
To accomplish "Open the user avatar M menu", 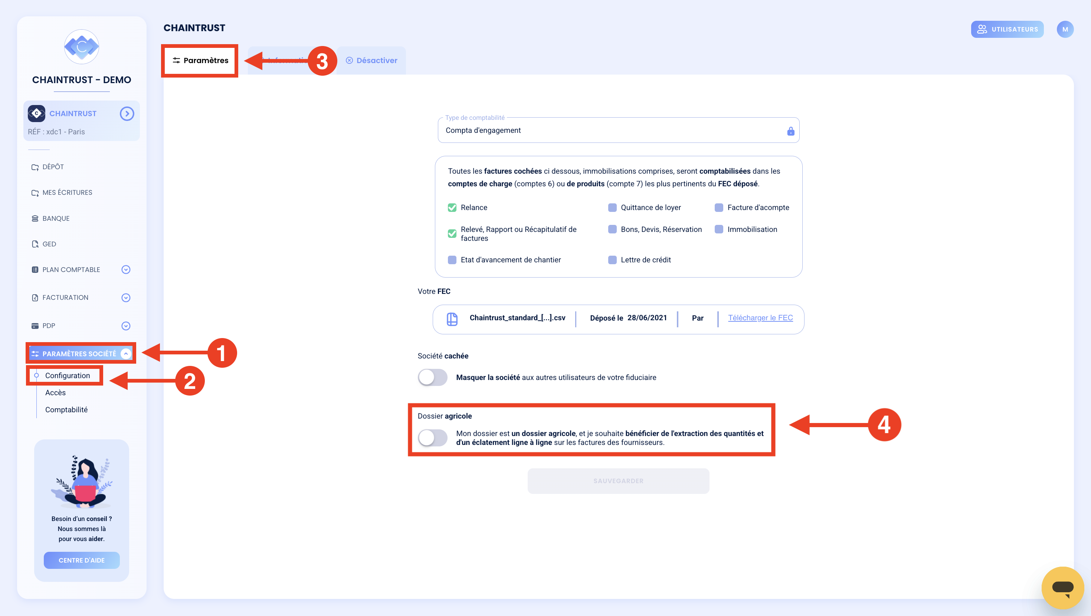I will tap(1065, 29).
